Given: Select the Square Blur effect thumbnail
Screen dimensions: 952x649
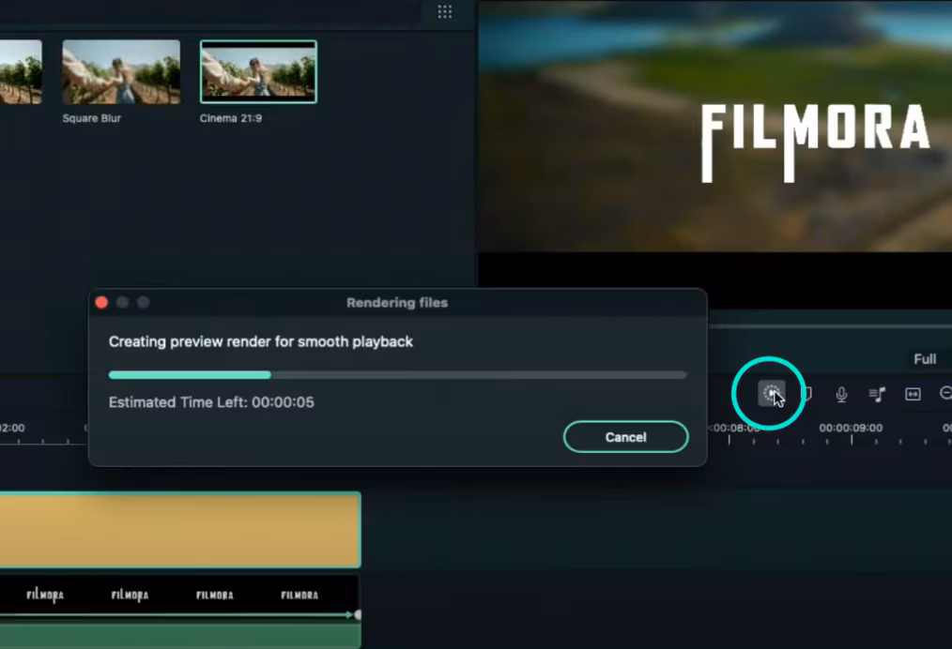Looking at the screenshot, I should point(121,71).
